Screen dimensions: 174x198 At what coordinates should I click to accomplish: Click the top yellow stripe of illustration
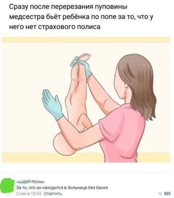coord(86,40)
